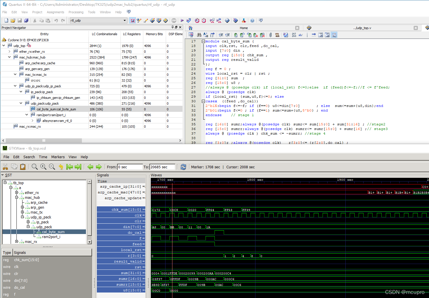Viewport: 429px width, 298px height.
Task: Click the GTKWave Zoom Fit icon
Action: click(35, 167)
